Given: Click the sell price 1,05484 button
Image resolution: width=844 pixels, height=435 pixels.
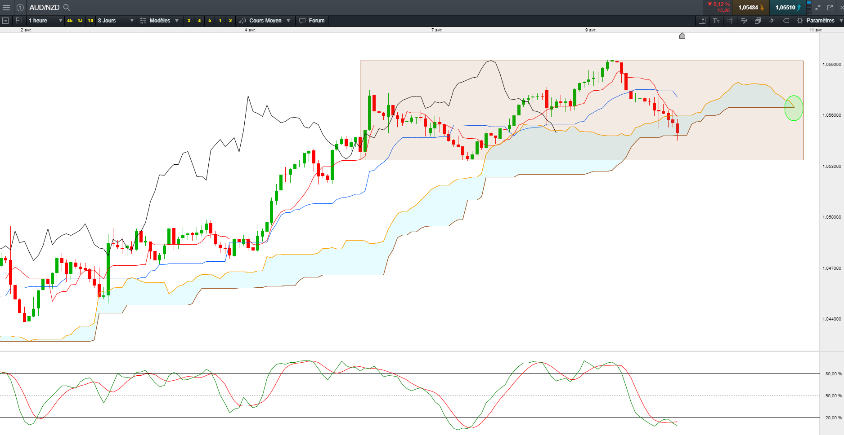Looking at the screenshot, I should click(x=751, y=8).
